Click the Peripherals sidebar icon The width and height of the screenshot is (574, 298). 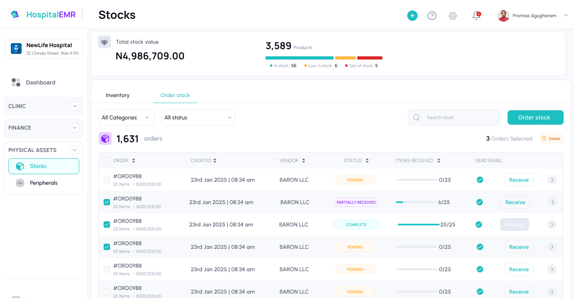tap(20, 183)
